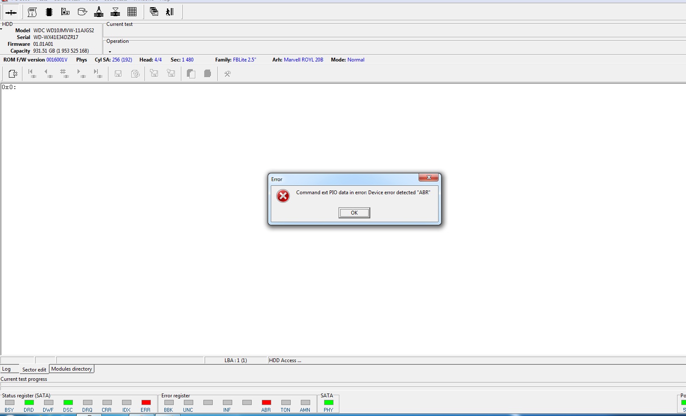The image size is (686, 416).
Task: Click the Sec value 1 480
Action: click(188, 60)
